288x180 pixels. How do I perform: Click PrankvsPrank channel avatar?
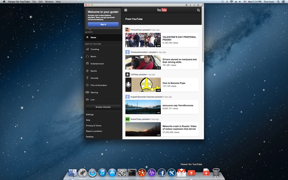click(127, 30)
